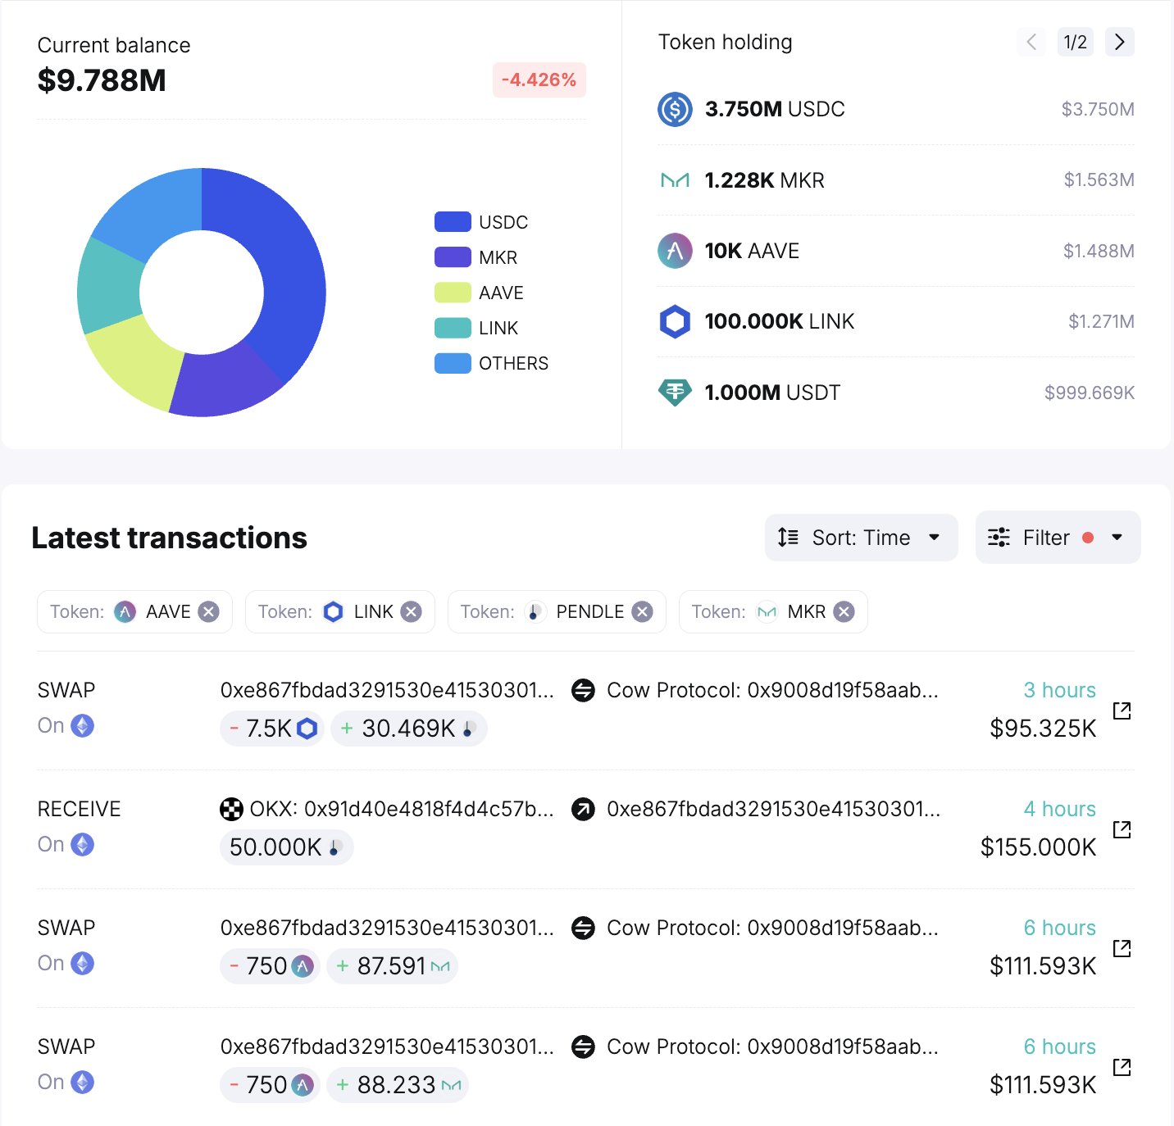Viewport: 1174px width, 1126px height.
Task: Open OKX sender address link
Action: [401, 809]
